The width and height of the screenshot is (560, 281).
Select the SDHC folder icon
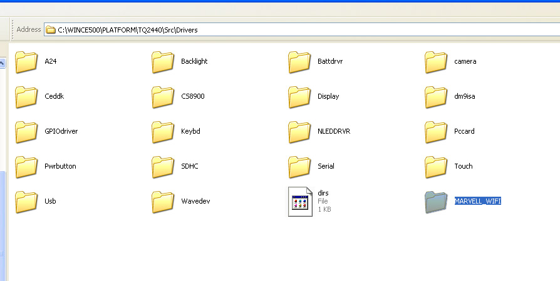click(163, 166)
